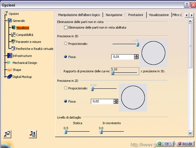Click the 2D Fissa value input field

point(102,101)
